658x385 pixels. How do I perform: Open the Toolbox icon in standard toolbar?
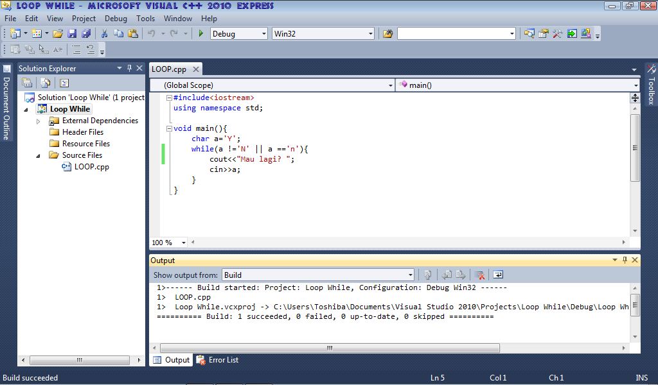pyautogui.click(x=557, y=33)
